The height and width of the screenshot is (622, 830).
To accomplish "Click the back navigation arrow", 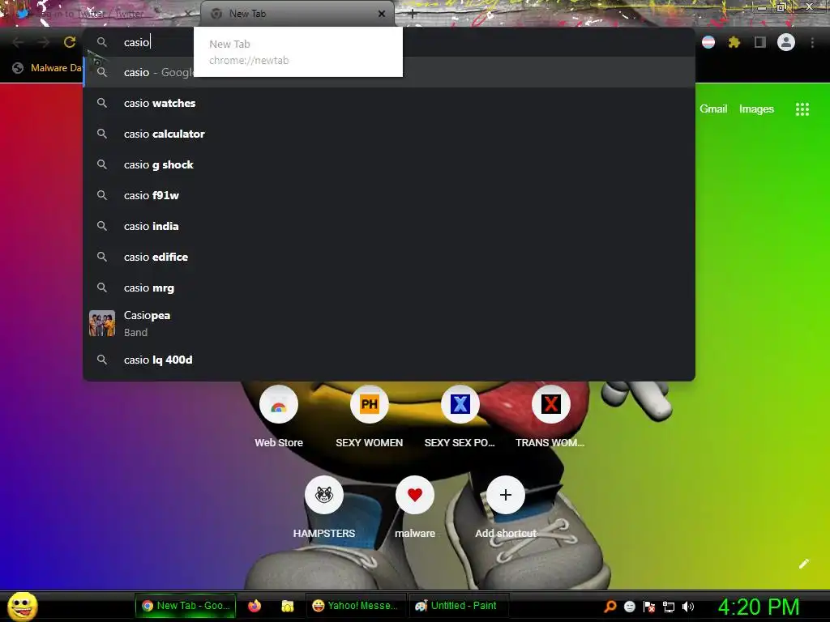I will (x=18, y=42).
